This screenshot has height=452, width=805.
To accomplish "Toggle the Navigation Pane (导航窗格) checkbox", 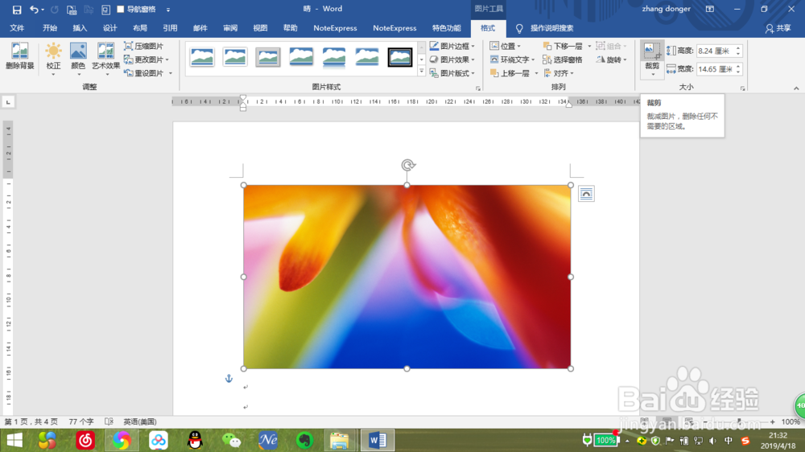I will coord(121,9).
